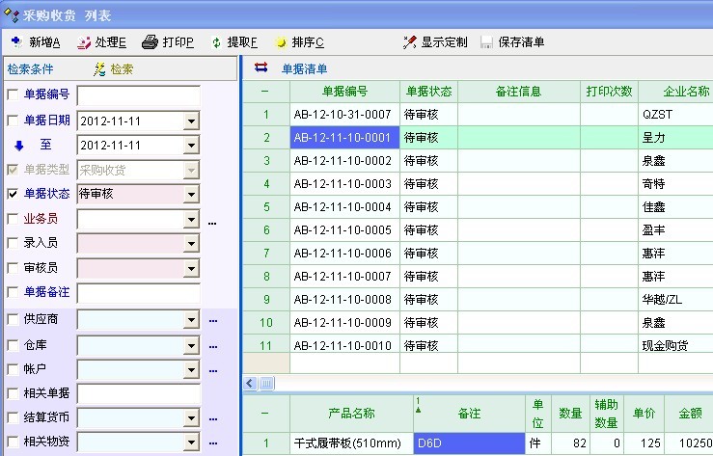Tick the 供应商 filter checkbox

point(13,318)
